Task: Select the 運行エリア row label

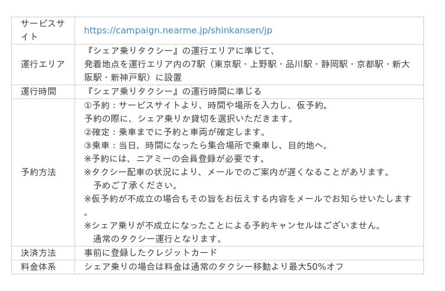Action: point(43,64)
